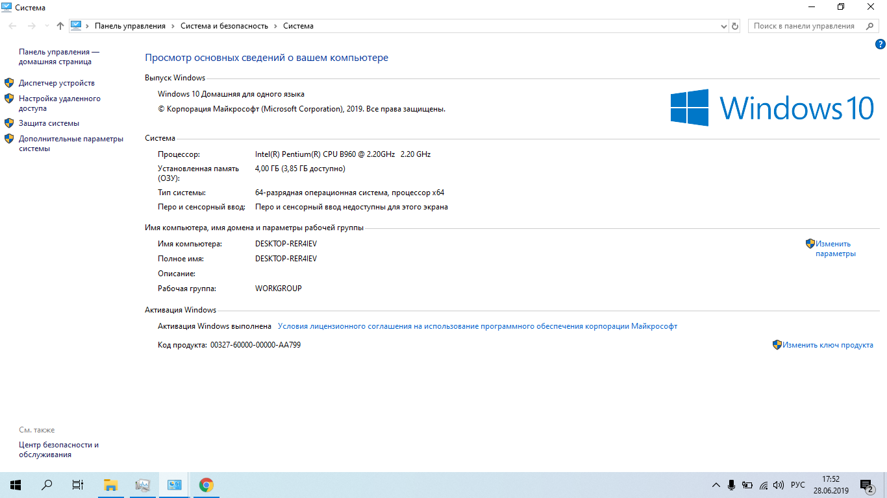Open the volume speaker tray icon
The image size is (887, 498).
pyautogui.click(x=779, y=485)
